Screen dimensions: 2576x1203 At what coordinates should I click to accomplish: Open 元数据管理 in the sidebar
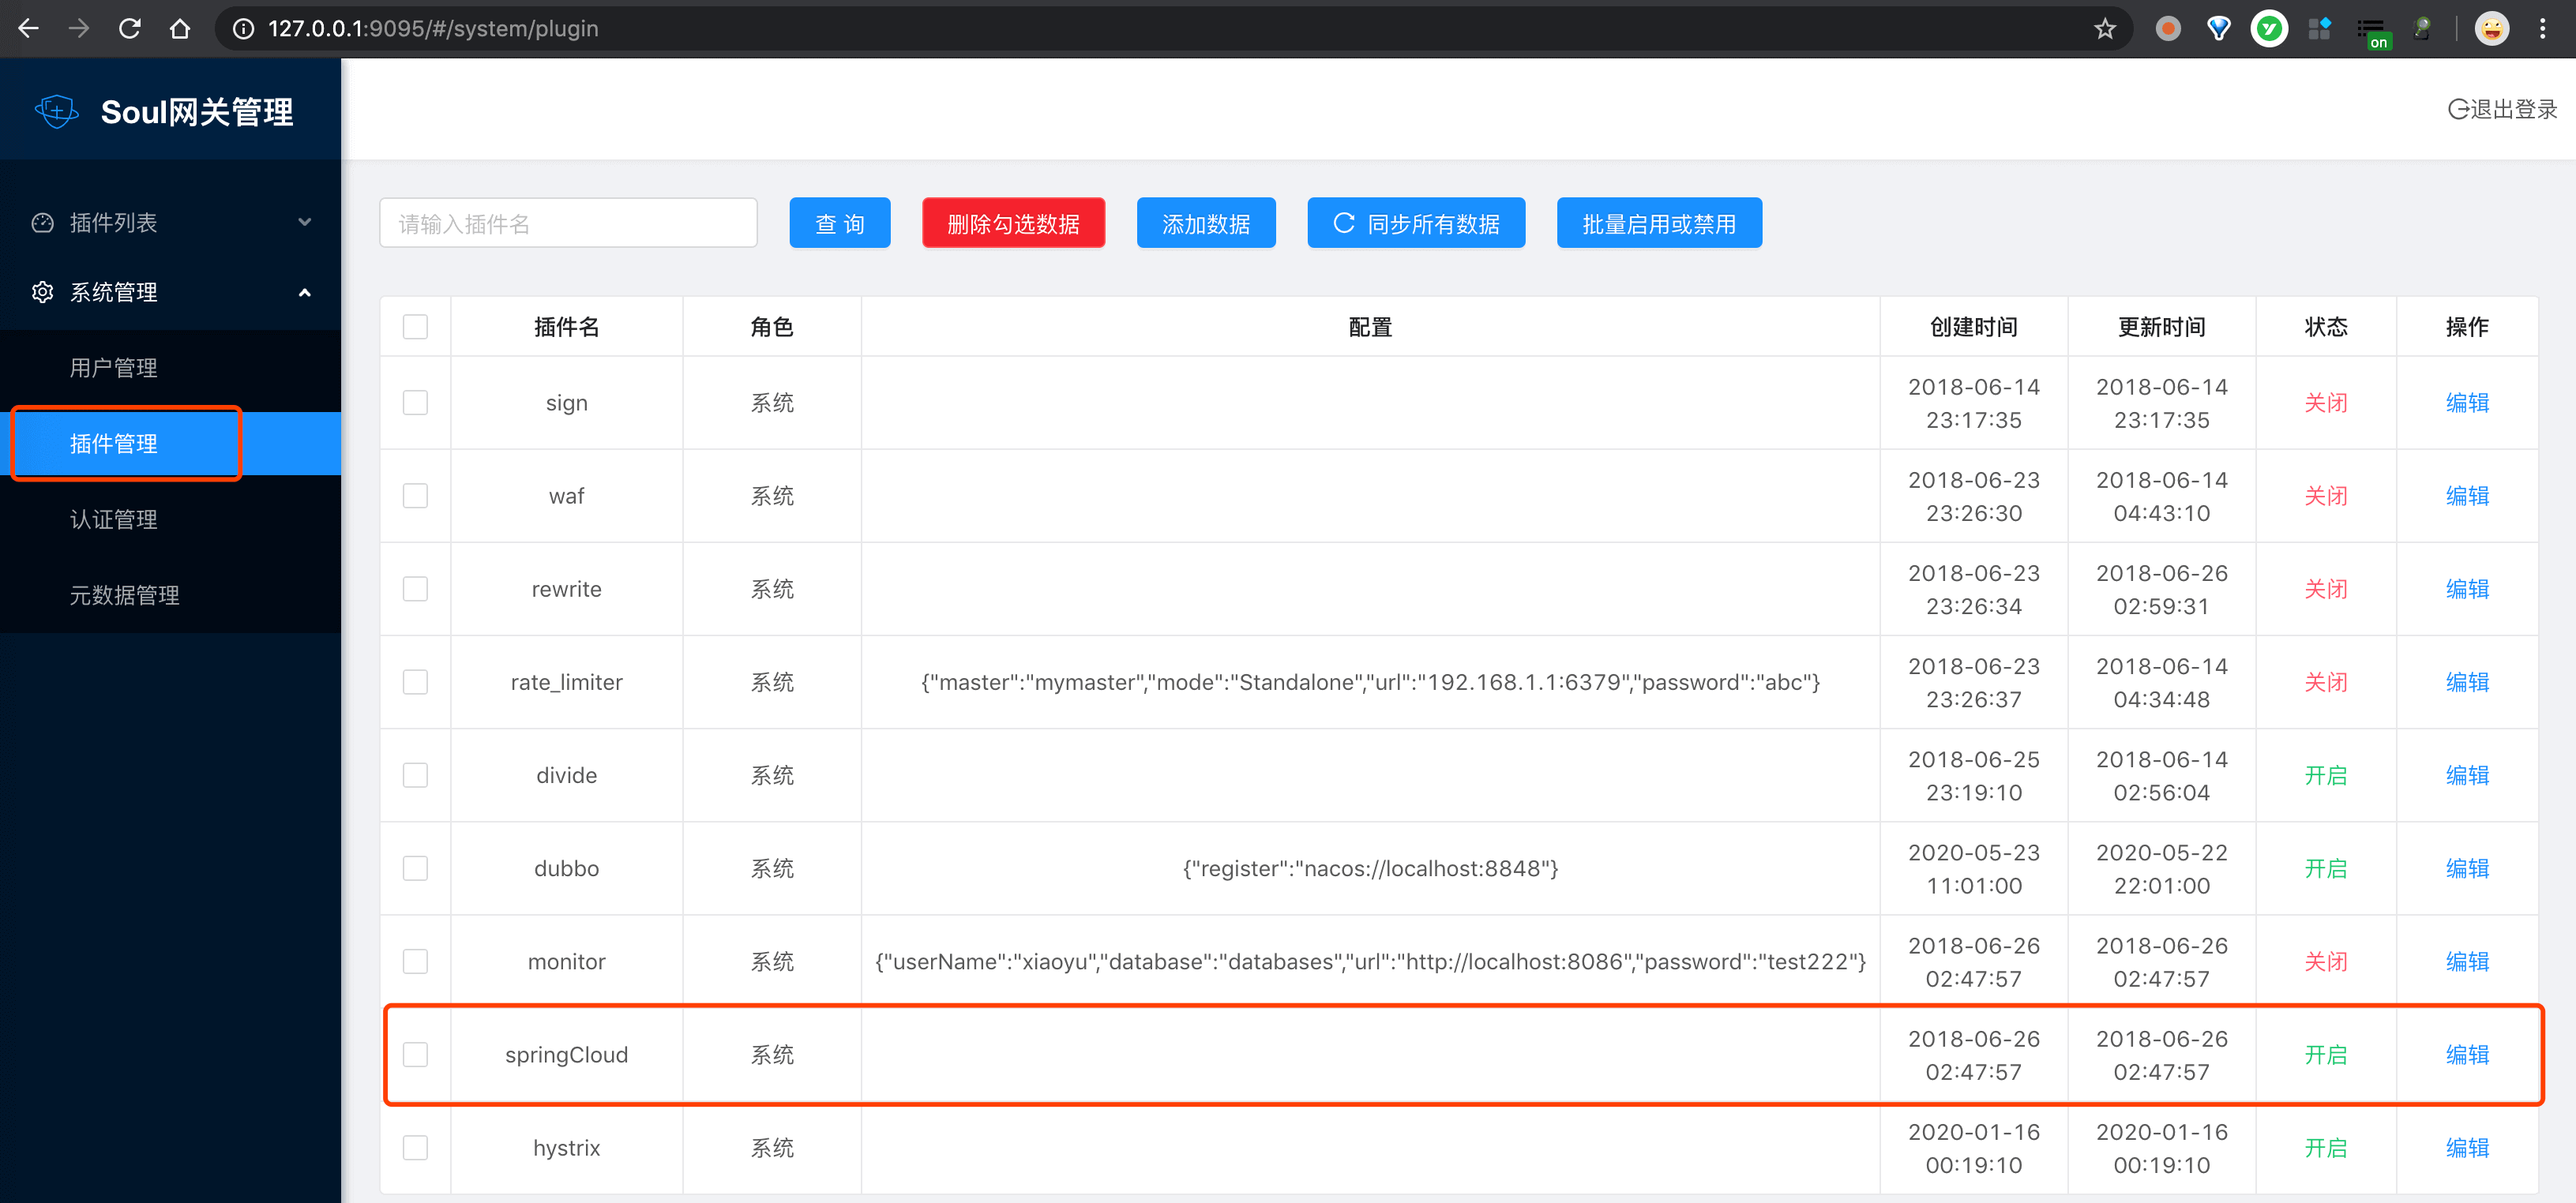(x=125, y=595)
